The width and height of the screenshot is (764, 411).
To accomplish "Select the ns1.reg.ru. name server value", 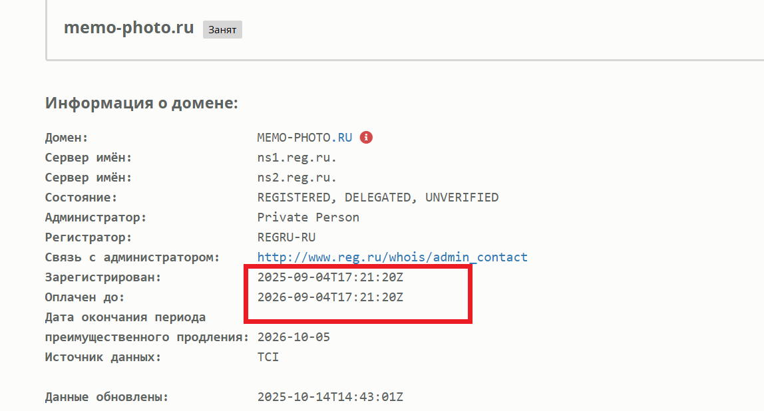I will click(297, 158).
